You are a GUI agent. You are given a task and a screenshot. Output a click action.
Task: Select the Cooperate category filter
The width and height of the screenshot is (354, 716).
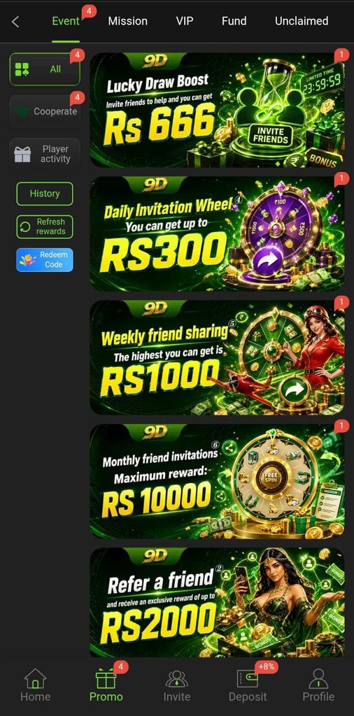(45, 111)
